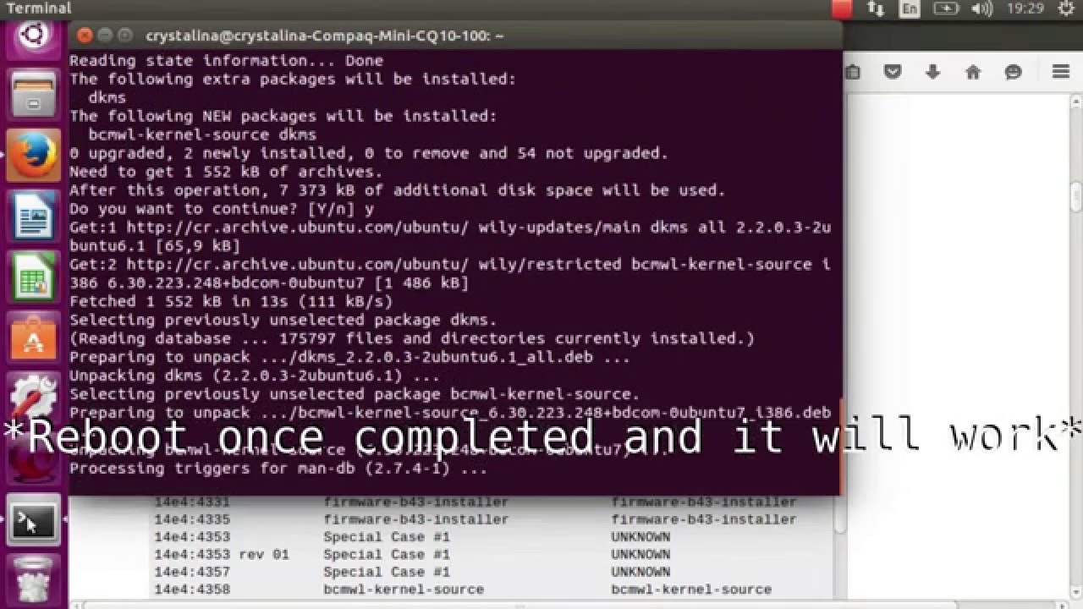The width and height of the screenshot is (1083, 609).
Task: Save page to Pocket icon
Action: click(x=893, y=72)
